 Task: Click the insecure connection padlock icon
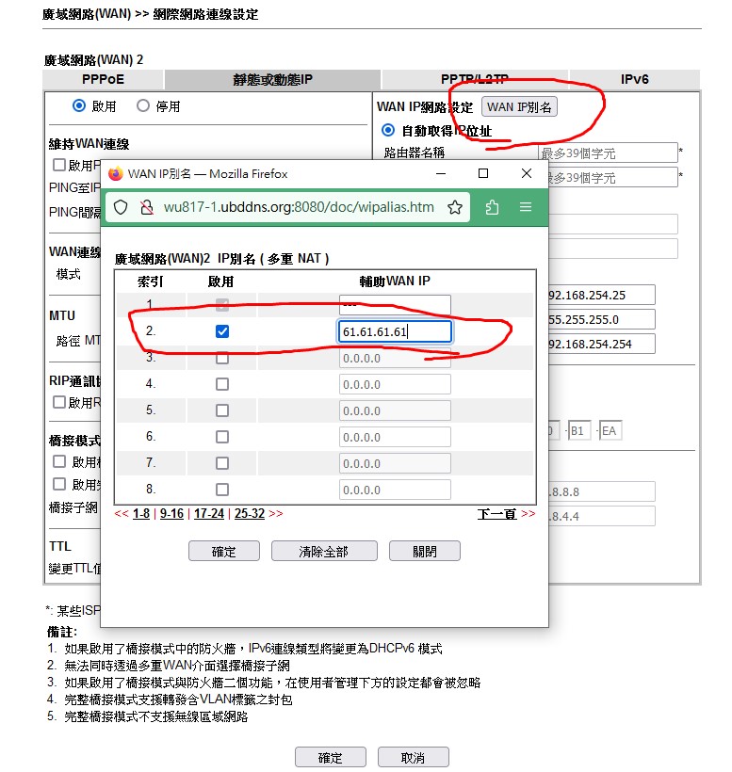(x=146, y=207)
